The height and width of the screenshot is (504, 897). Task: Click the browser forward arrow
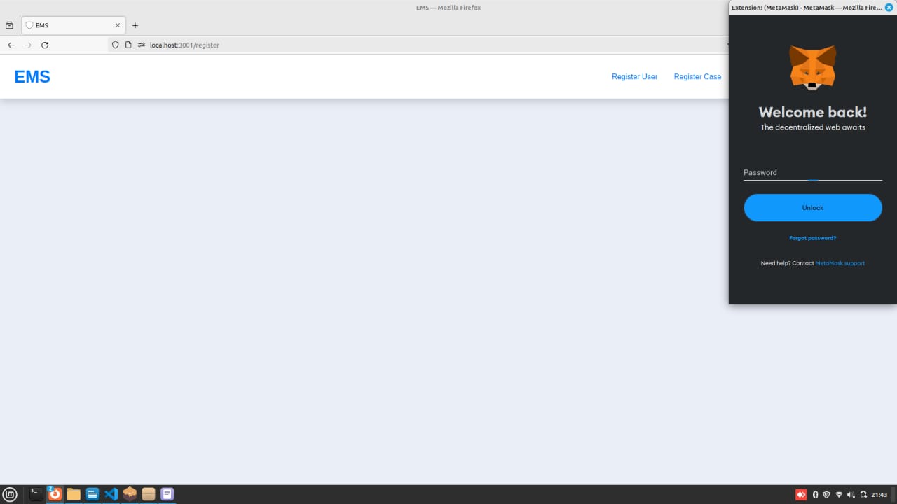coord(28,45)
